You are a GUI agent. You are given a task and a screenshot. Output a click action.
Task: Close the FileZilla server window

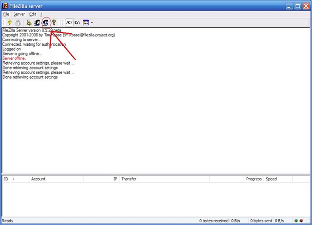[x=306, y=6]
